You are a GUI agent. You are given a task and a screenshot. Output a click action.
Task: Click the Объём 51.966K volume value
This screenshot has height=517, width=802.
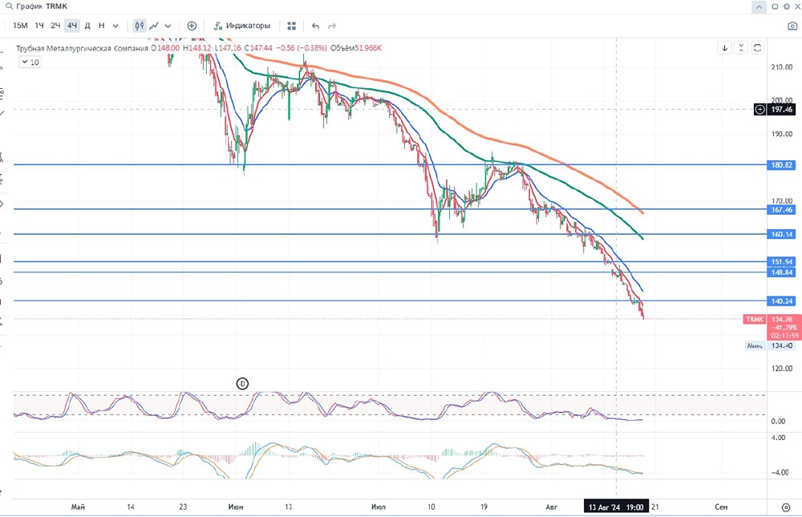356,48
